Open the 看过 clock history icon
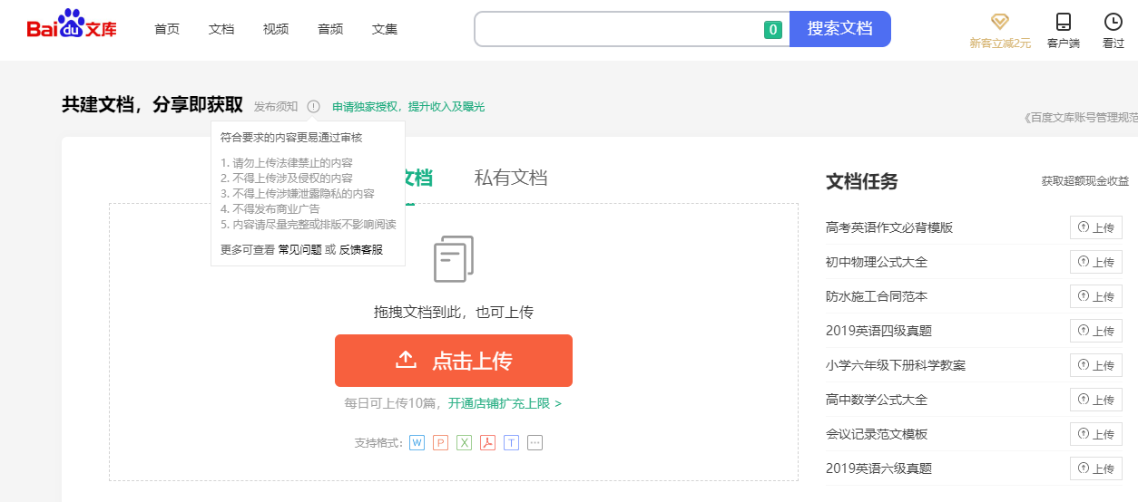 [1113, 22]
